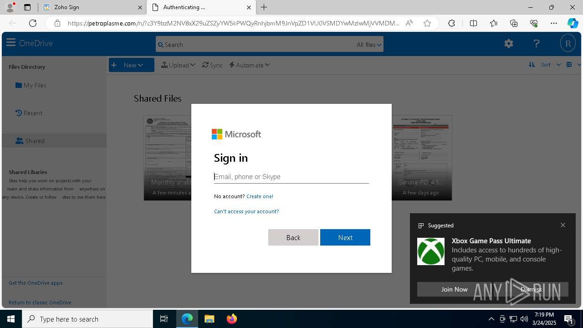Open the Monthly analysis file thumbnail
The height and width of the screenshot is (328, 583).
(x=168, y=158)
